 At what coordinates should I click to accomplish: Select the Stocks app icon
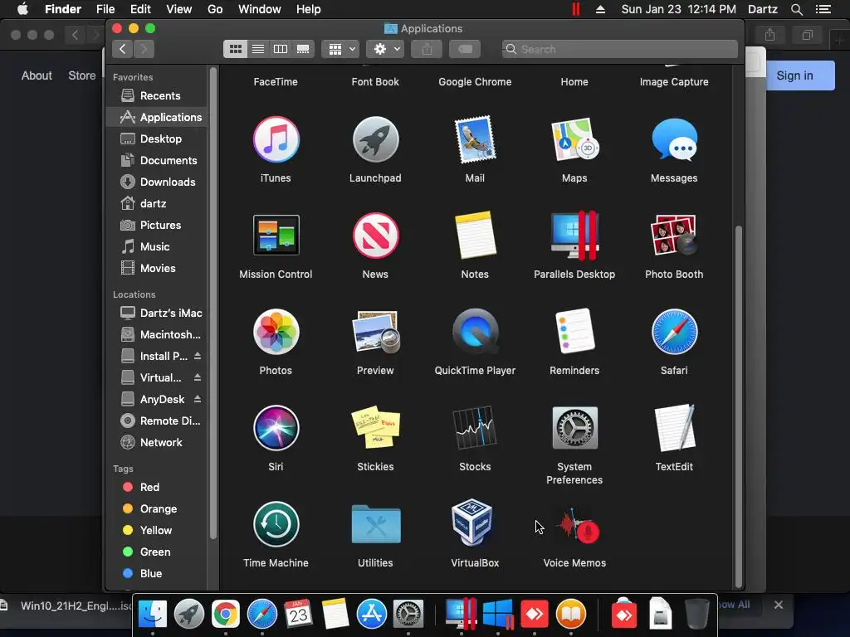click(x=475, y=428)
